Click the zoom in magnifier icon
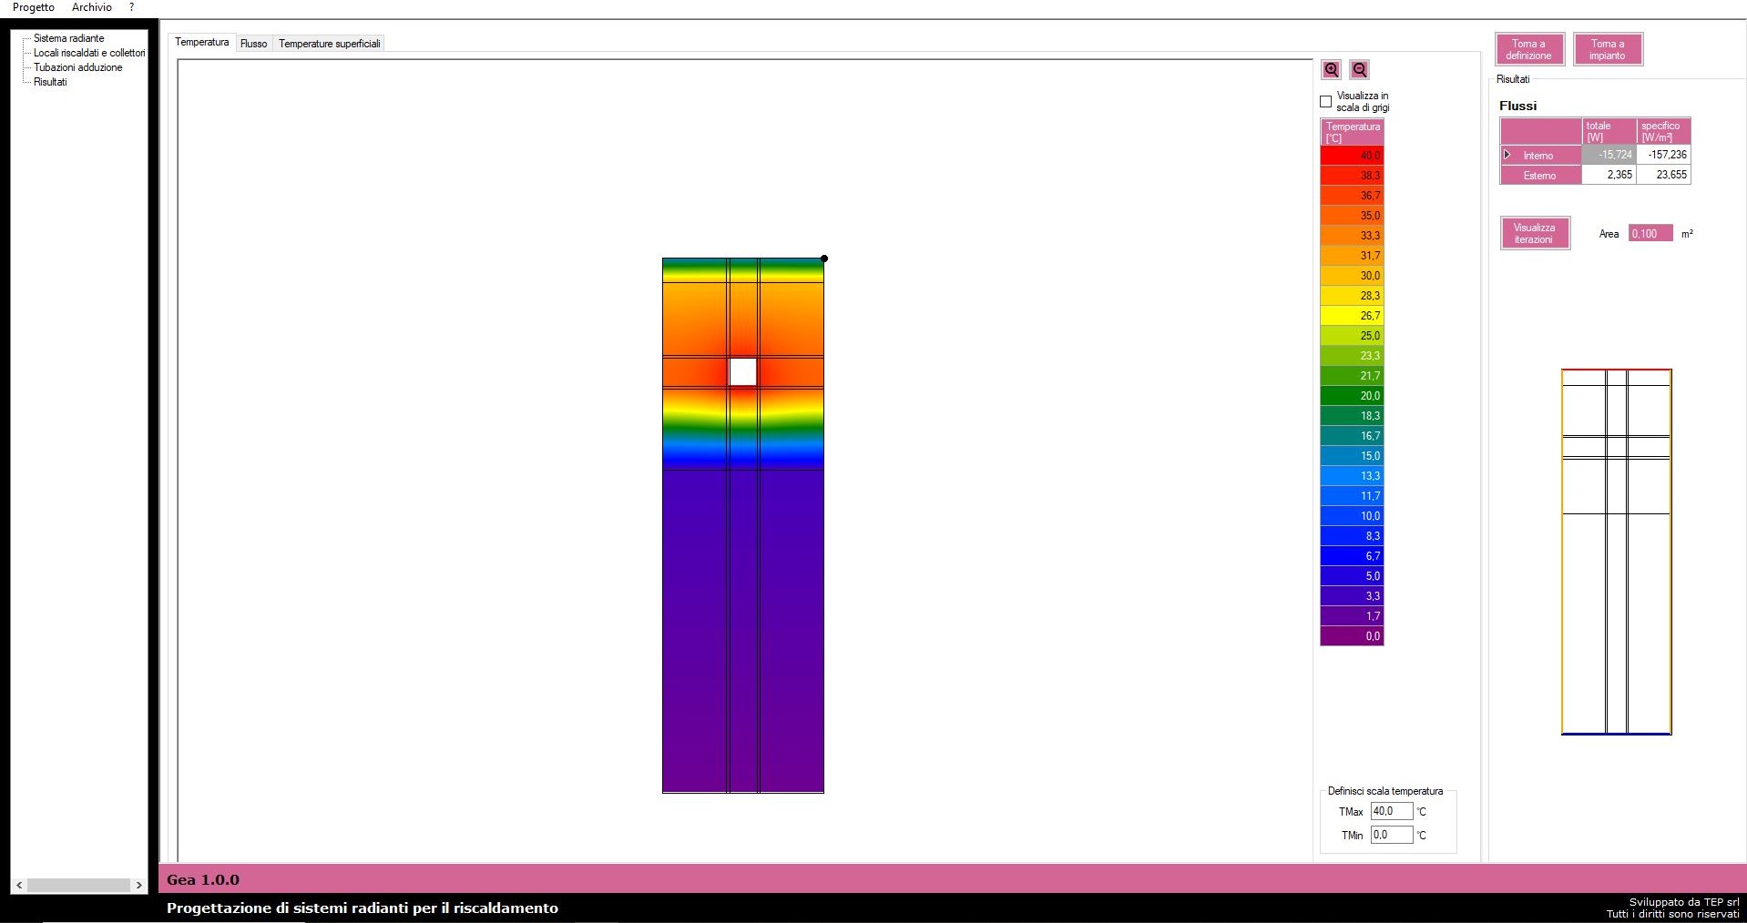 (x=1332, y=70)
